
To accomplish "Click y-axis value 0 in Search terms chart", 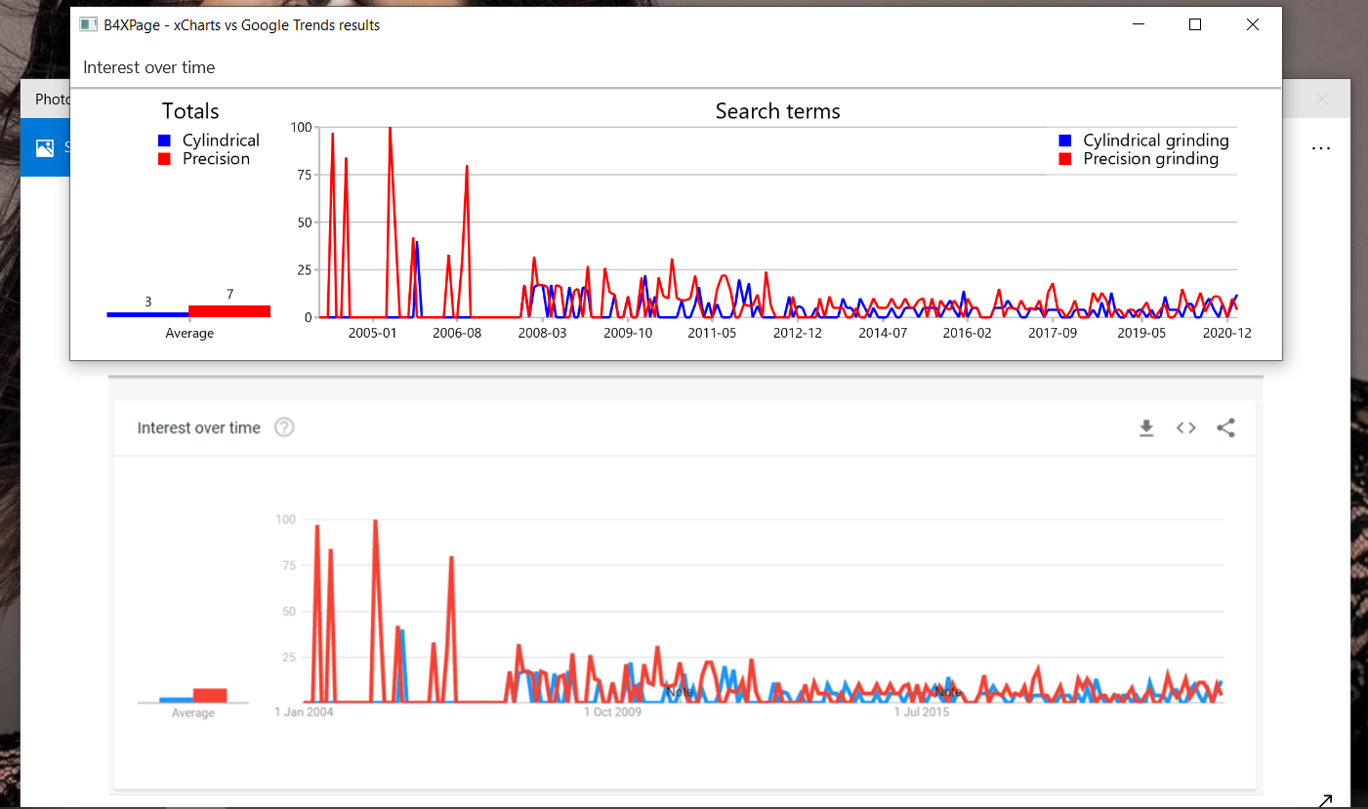I will 308,317.
